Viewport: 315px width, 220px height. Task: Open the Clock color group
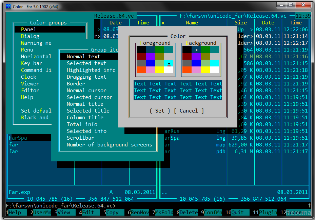(28, 77)
